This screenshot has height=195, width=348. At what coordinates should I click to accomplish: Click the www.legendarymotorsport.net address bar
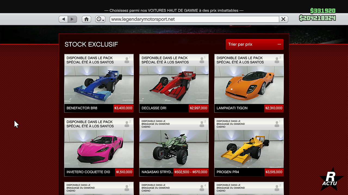(x=194, y=19)
